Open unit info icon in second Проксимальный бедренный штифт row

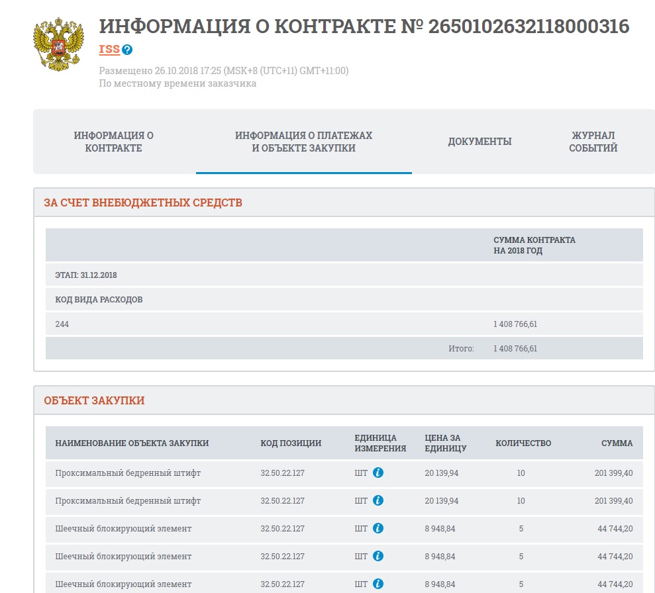coord(378,500)
